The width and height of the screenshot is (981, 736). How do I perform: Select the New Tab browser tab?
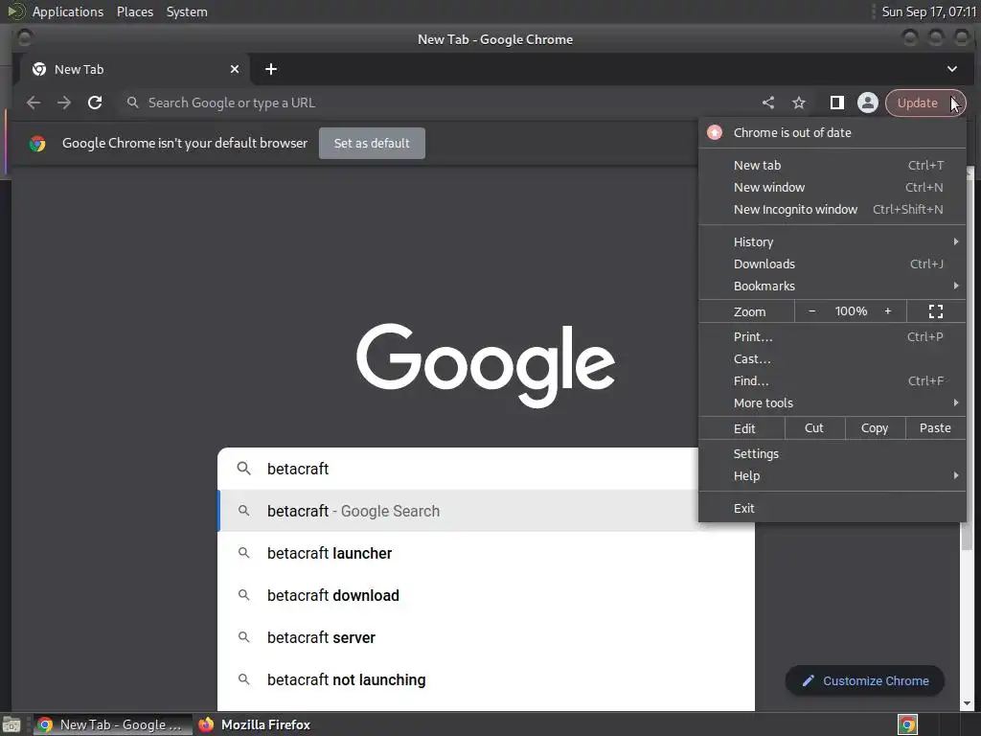134,69
